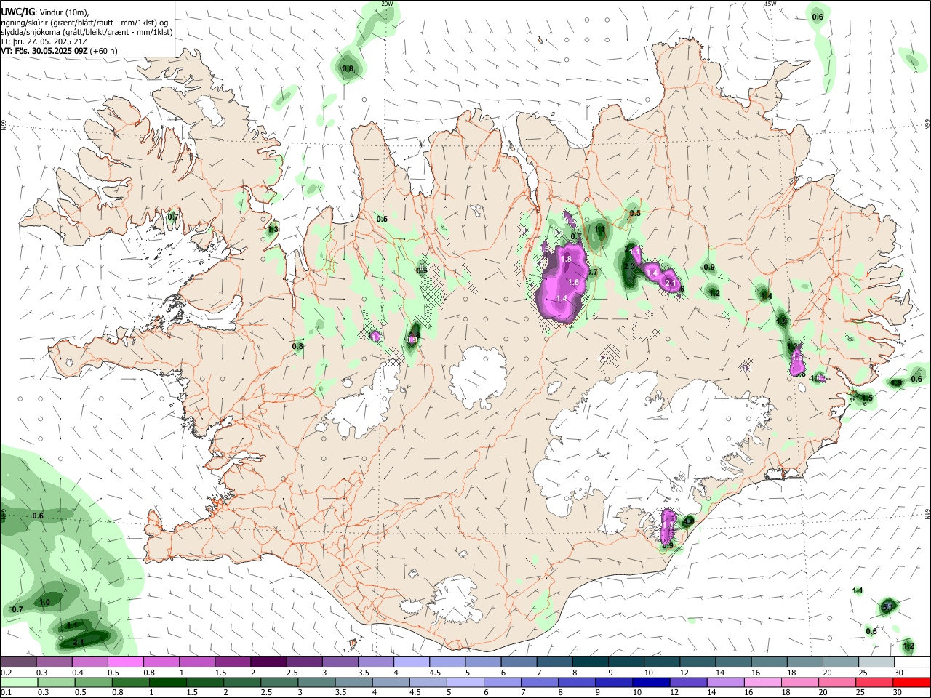Click the '1.8' value in the purple snow area
Viewport: 931px width, 698px height.
click(566, 259)
